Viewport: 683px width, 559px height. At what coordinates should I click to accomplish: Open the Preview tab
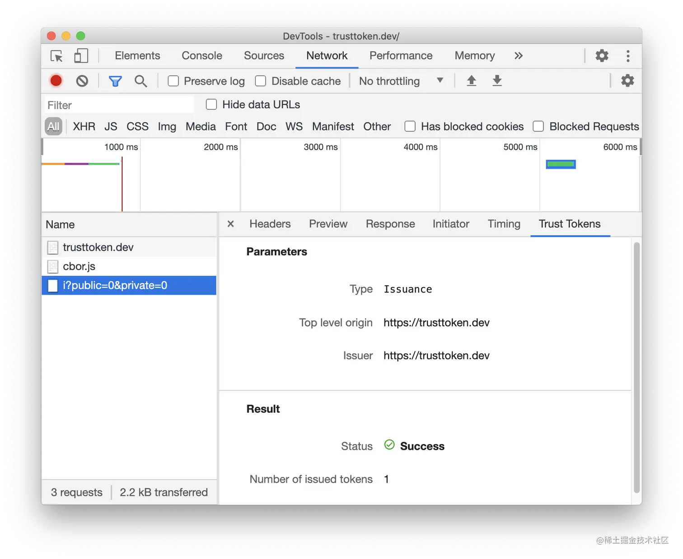pyautogui.click(x=328, y=224)
